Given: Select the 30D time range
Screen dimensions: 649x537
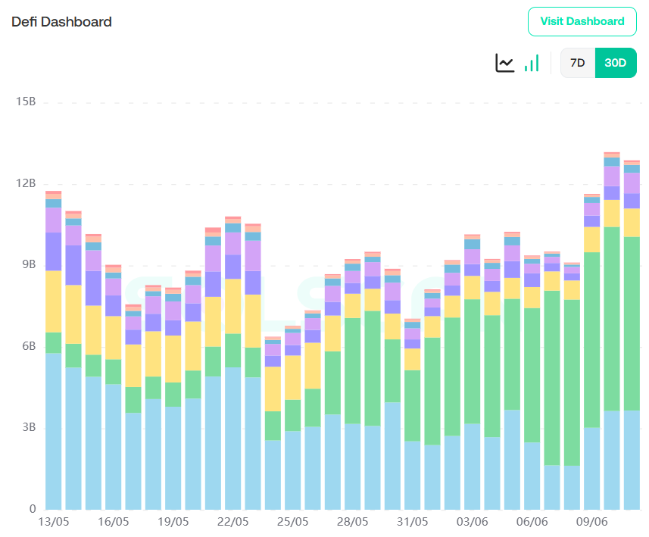Looking at the screenshot, I should coord(615,63).
